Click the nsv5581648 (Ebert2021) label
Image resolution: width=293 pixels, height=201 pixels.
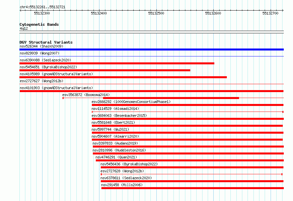coord(113,122)
